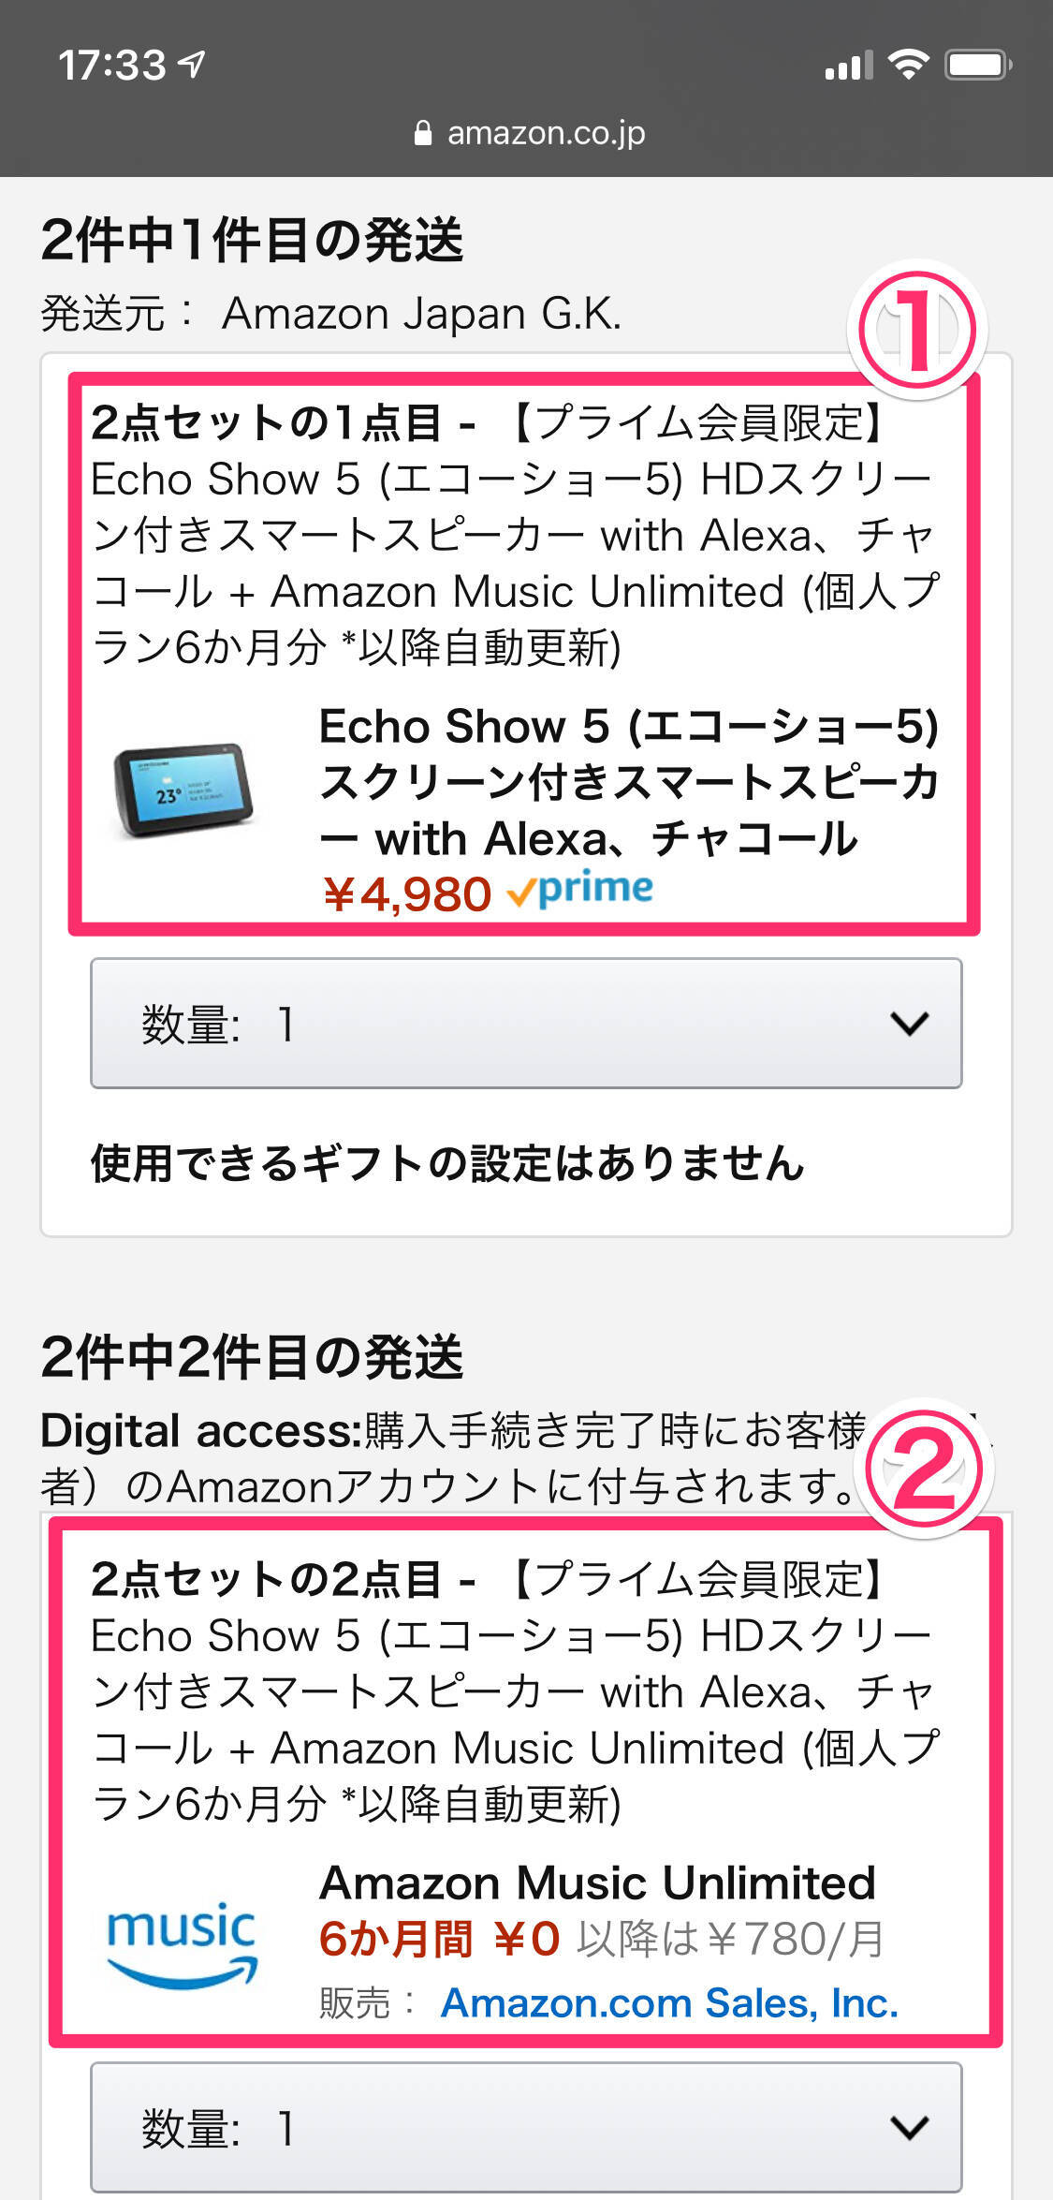Tap the Wi-Fi status icon
1053x2200 pixels.
(908, 65)
